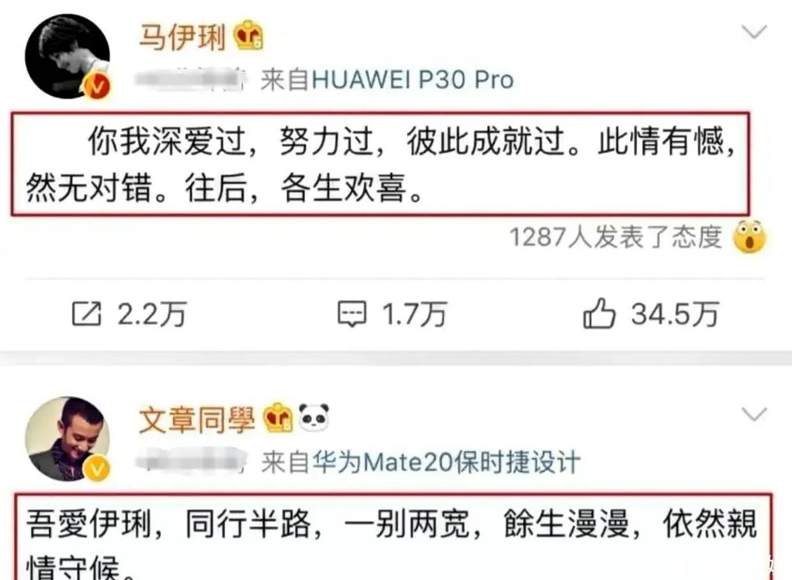Viewport: 792px width, 580px height.
Task: Tap verified badge on second avatar
Action: (99, 470)
